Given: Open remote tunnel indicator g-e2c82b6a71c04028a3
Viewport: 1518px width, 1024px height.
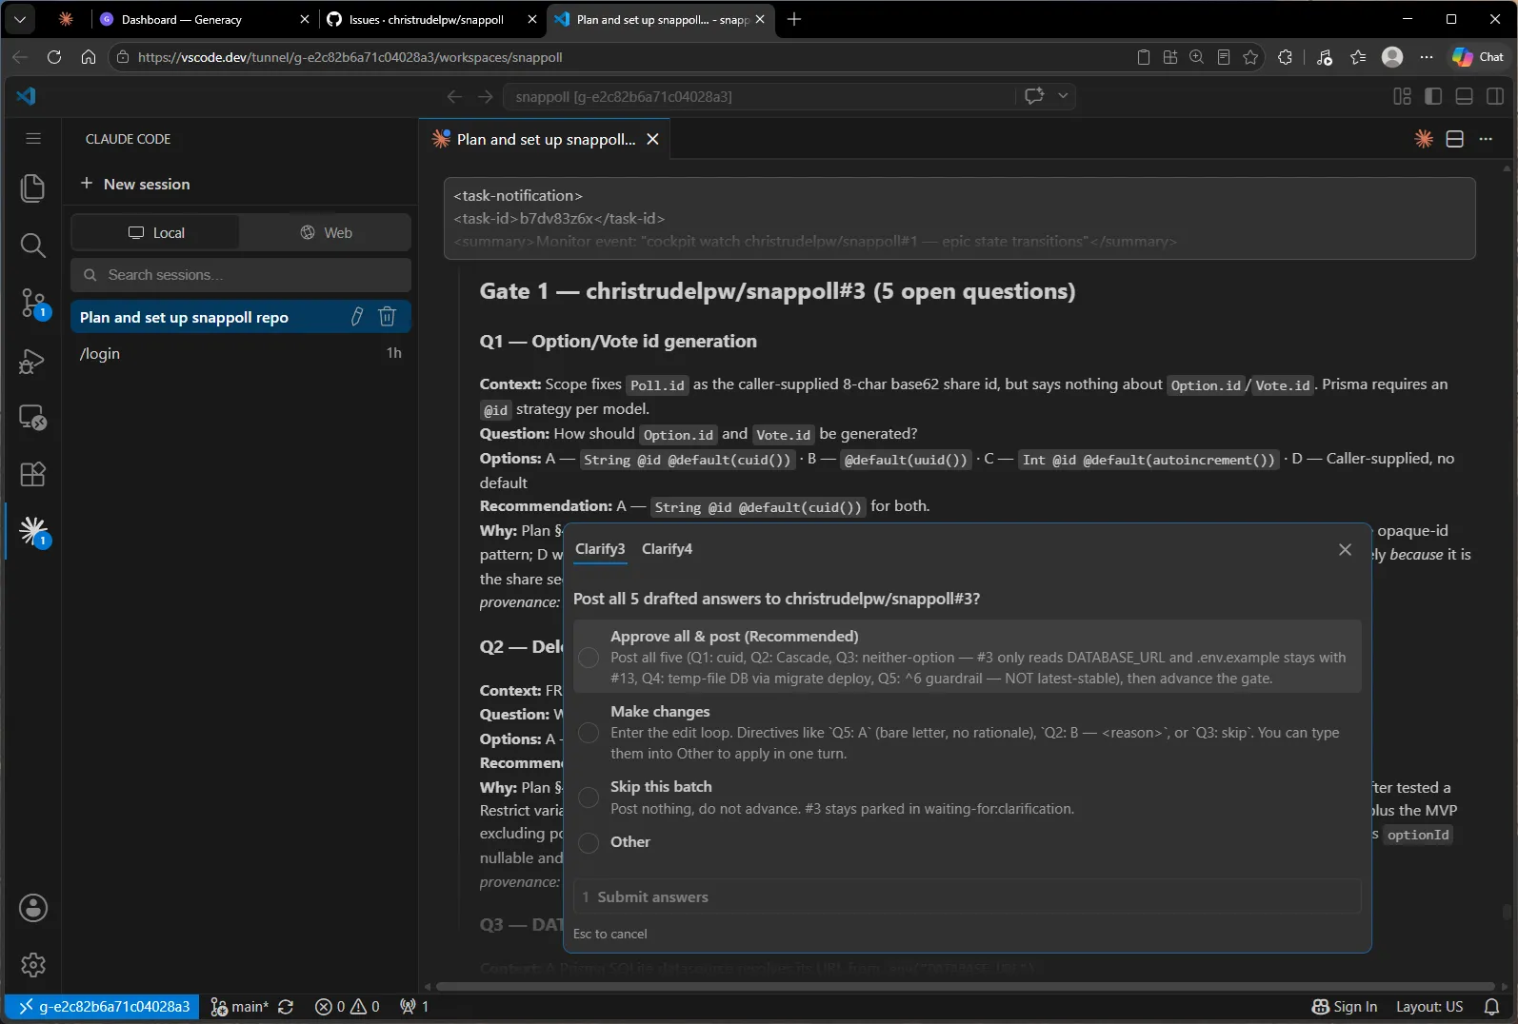Looking at the screenshot, I should pyautogui.click(x=104, y=1006).
